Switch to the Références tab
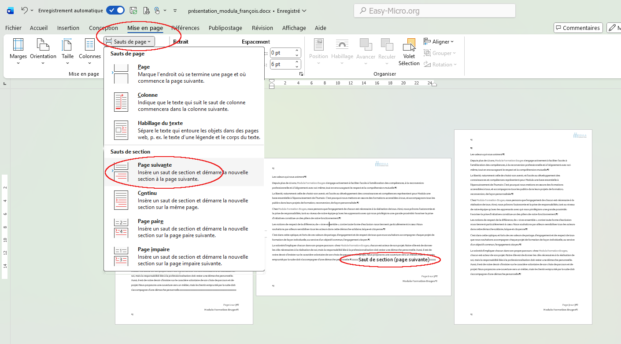The height and width of the screenshot is (344, 621). coord(185,28)
